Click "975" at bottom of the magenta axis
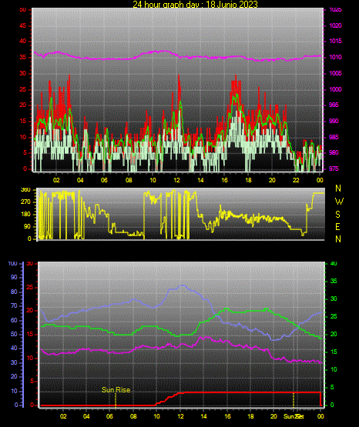The width and height of the screenshot is (359, 427). pyautogui.click(x=334, y=168)
